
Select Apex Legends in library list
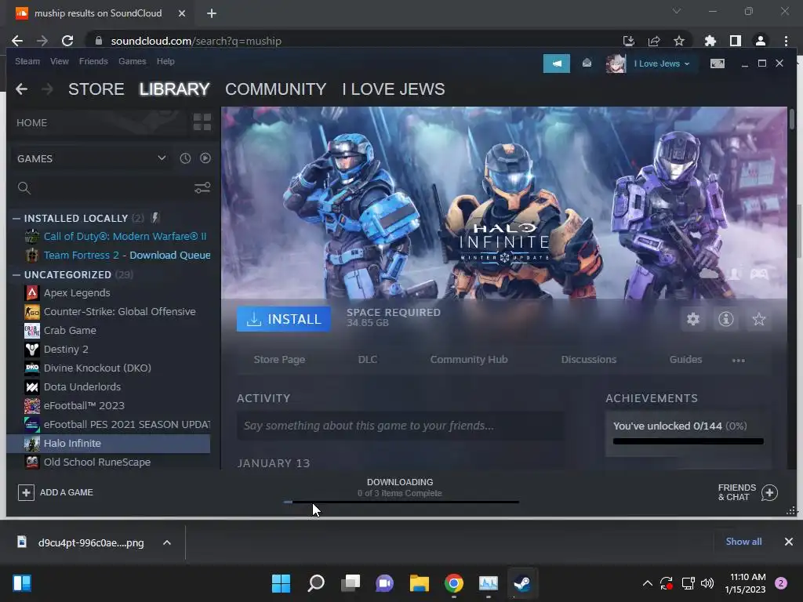coord(77,293)
